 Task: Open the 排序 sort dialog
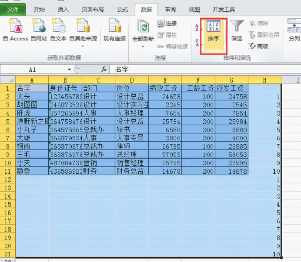point(214,36)
